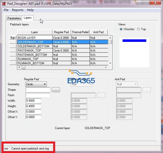Click the blue pad in XSection preview
This screenshot has width=163, height=153.
click(134, 41)
